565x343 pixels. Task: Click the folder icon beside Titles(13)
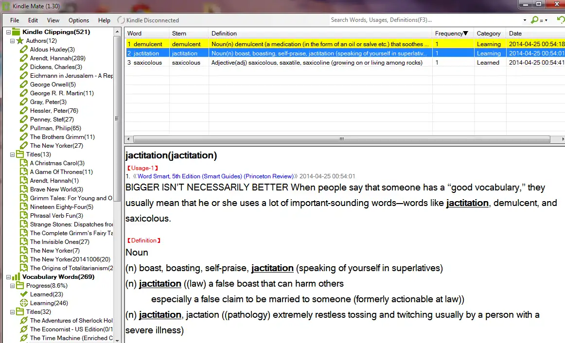pyautogui.click(x=20, y=154)
